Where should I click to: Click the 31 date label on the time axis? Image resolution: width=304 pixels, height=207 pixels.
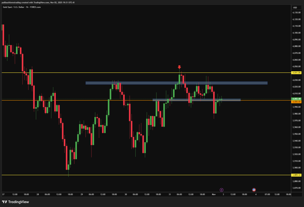[170, 194]
